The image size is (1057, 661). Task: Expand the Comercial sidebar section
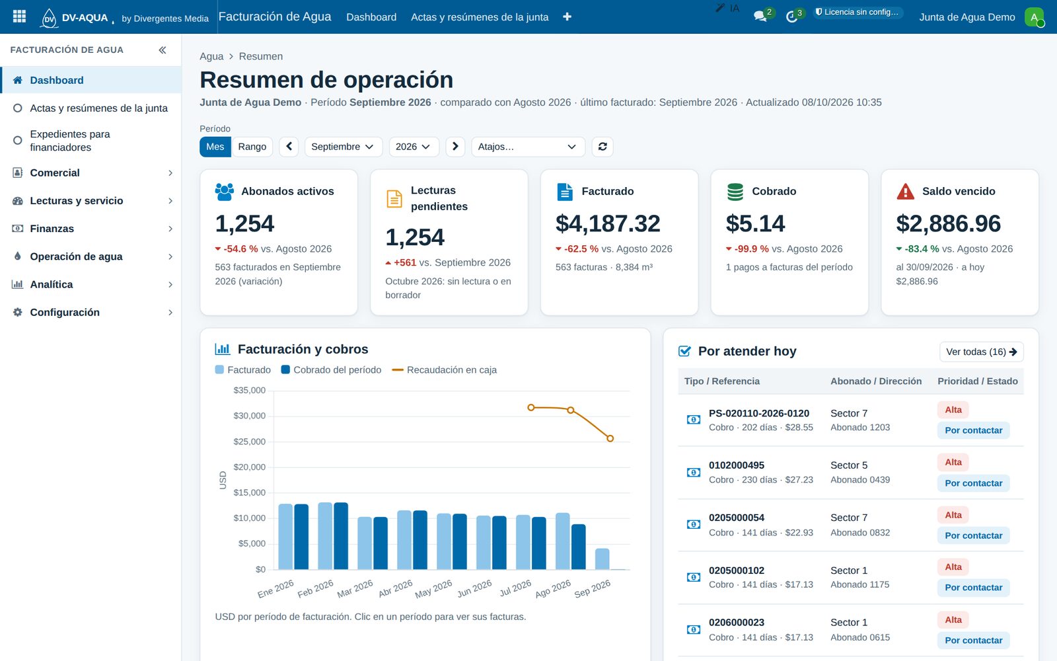[91, 173]
